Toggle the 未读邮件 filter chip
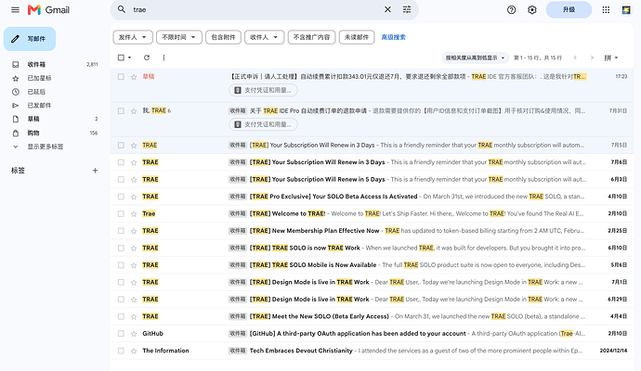 [x=357, y=37]
